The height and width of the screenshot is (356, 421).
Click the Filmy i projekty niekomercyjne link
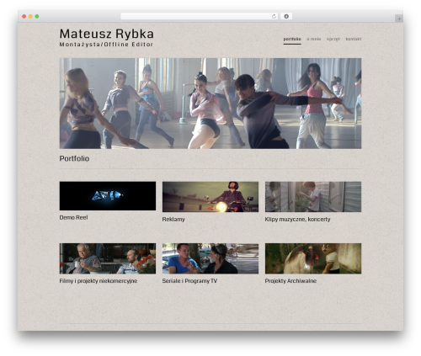click(x=99, y=281)
